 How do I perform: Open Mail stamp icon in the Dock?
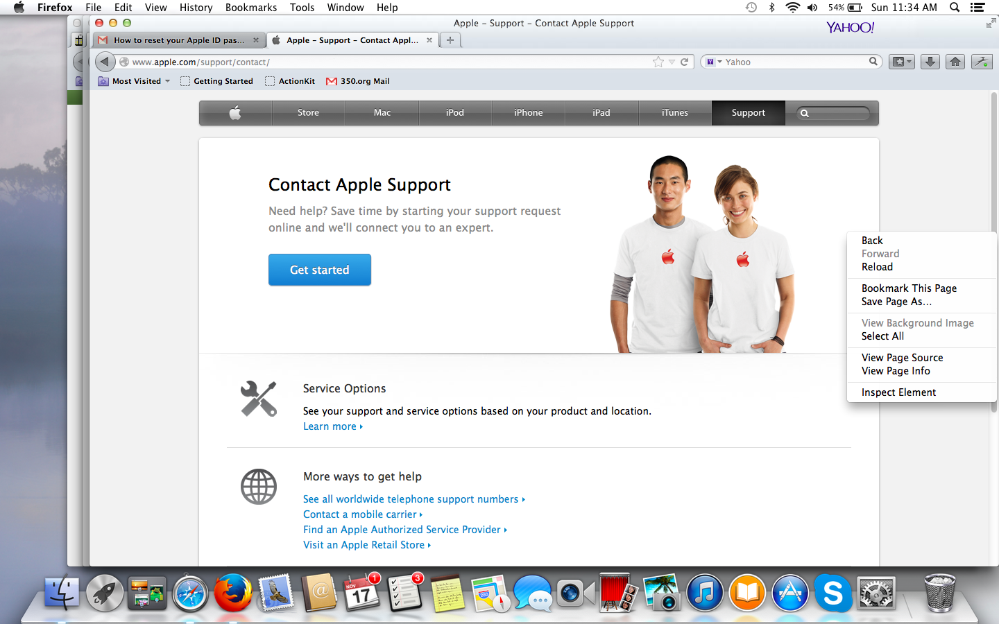pos(276,593)
